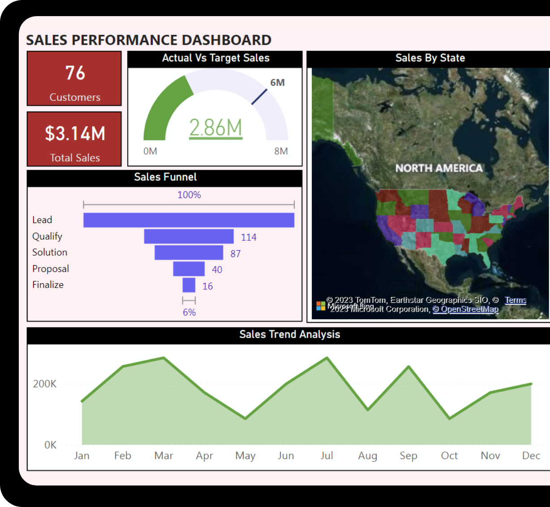Click the 200K y-axis label
Viewport: 550px width, 507px height.
pos(45,384)
